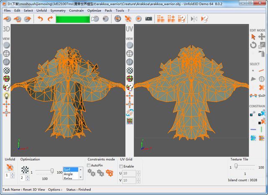Viewport: 268px width, 195px height.
Task: Select Surf in the optimization list
Action: 71,170
